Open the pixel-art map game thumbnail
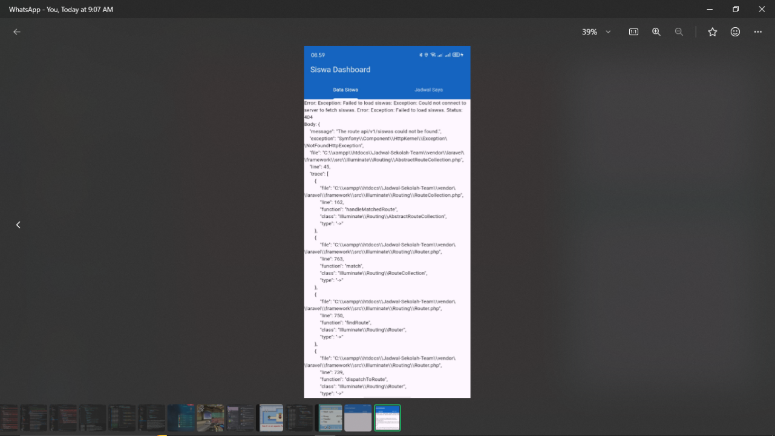The width and height of the screenshot is (775, 436). point(272,418)
